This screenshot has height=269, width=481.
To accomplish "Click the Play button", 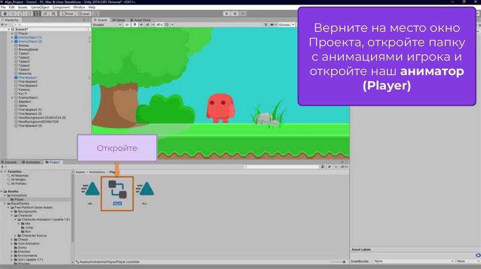I will tap(227, 14).
